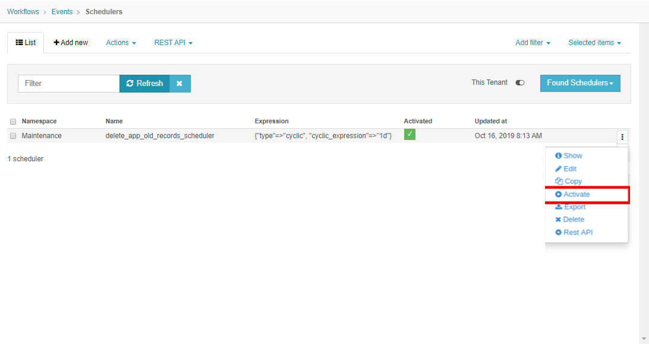Click the scroll-down arrow of the page scrollbar
The width and height of the screenshot is (649, 344).
coord(644,339)
